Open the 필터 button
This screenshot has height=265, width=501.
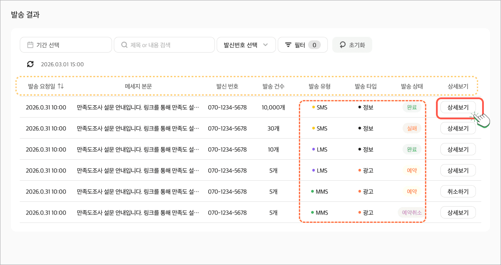click(x=303, y=45)
